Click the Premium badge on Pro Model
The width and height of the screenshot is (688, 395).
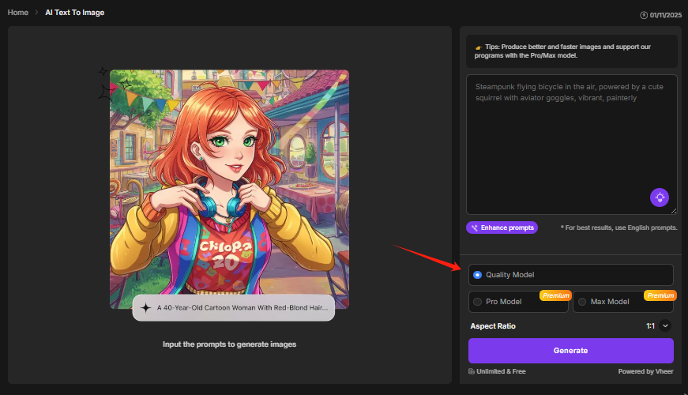(555, 295)
